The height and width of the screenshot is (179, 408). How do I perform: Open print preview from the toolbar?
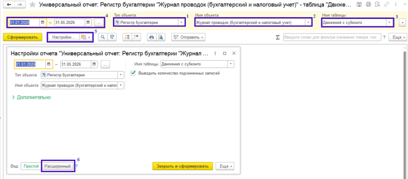[x=161, y=37]
